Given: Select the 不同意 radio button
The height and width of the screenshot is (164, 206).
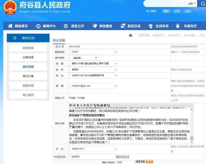Looking at the screenshot, I should 78,97.
